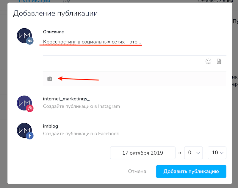Image resolution: width=238 pixels, height=188 pixels.
Task: Open the date picker showing 17 октября 2019
Action: 143,153
